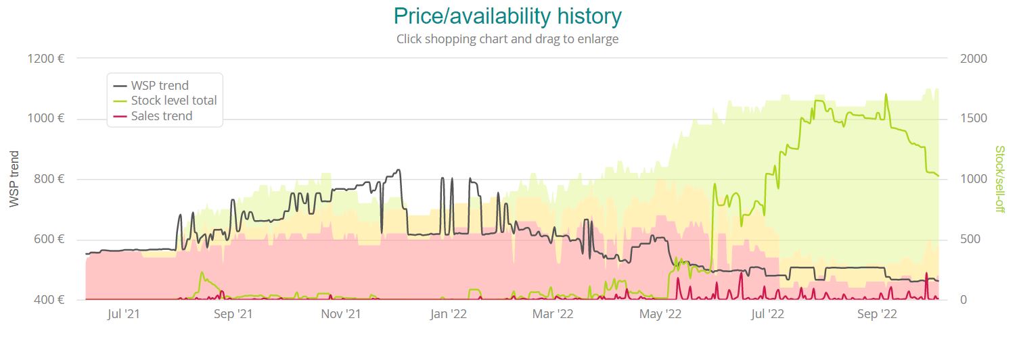Click the red Sales trend legend line
The height and width of the screenshot is (337, 1019).
coord(120,116)
